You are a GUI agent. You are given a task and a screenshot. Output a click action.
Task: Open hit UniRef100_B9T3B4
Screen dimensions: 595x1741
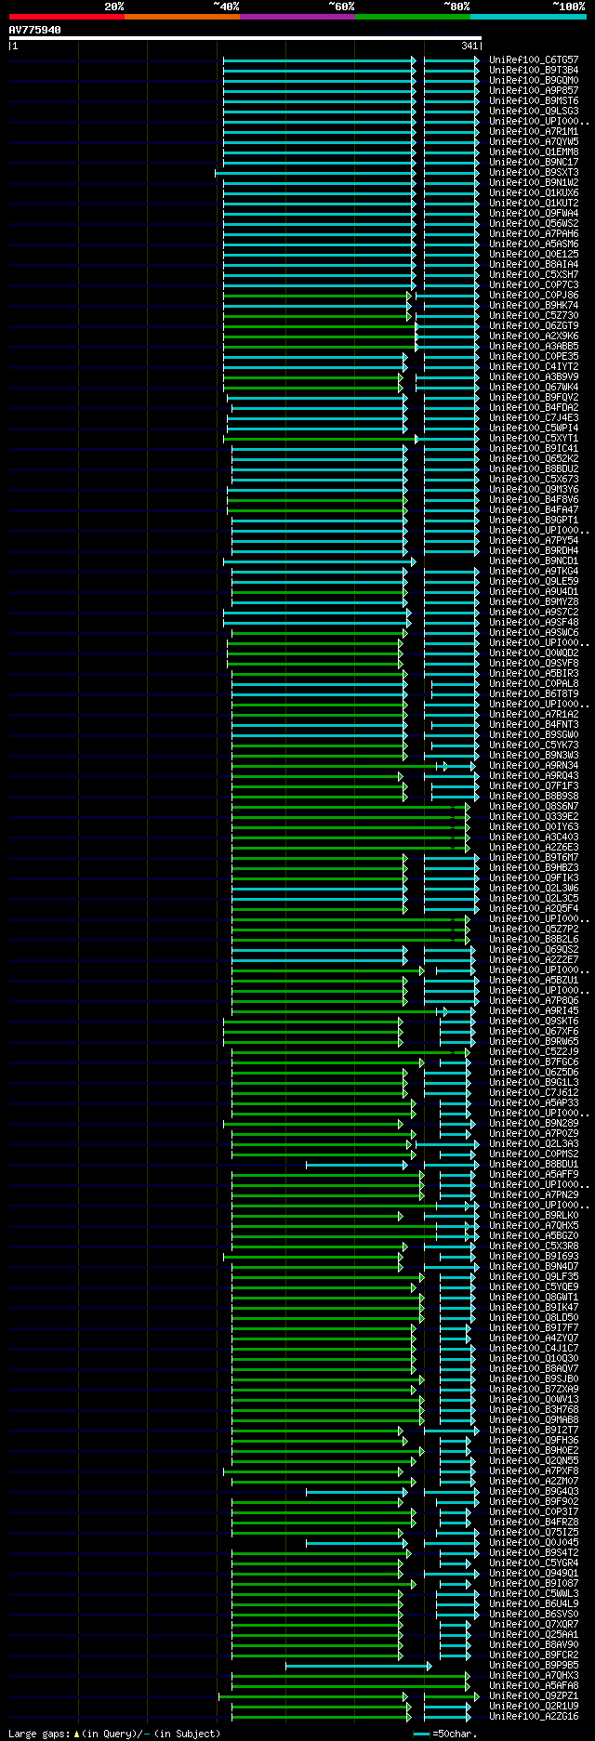click(x=534, y=70)
